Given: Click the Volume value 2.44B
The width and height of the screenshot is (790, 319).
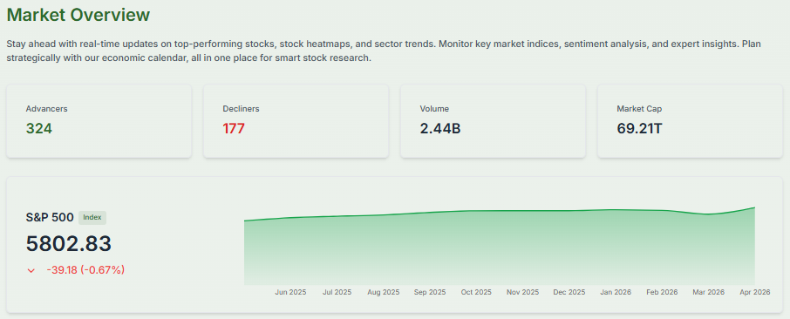Looking at the screenshot, I should coord(440,129).
